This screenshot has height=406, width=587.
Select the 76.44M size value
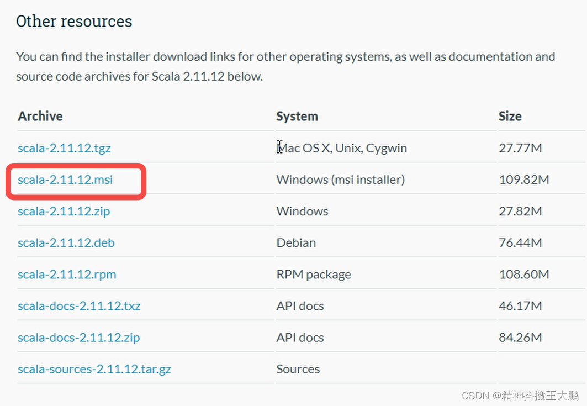[520, 242]
